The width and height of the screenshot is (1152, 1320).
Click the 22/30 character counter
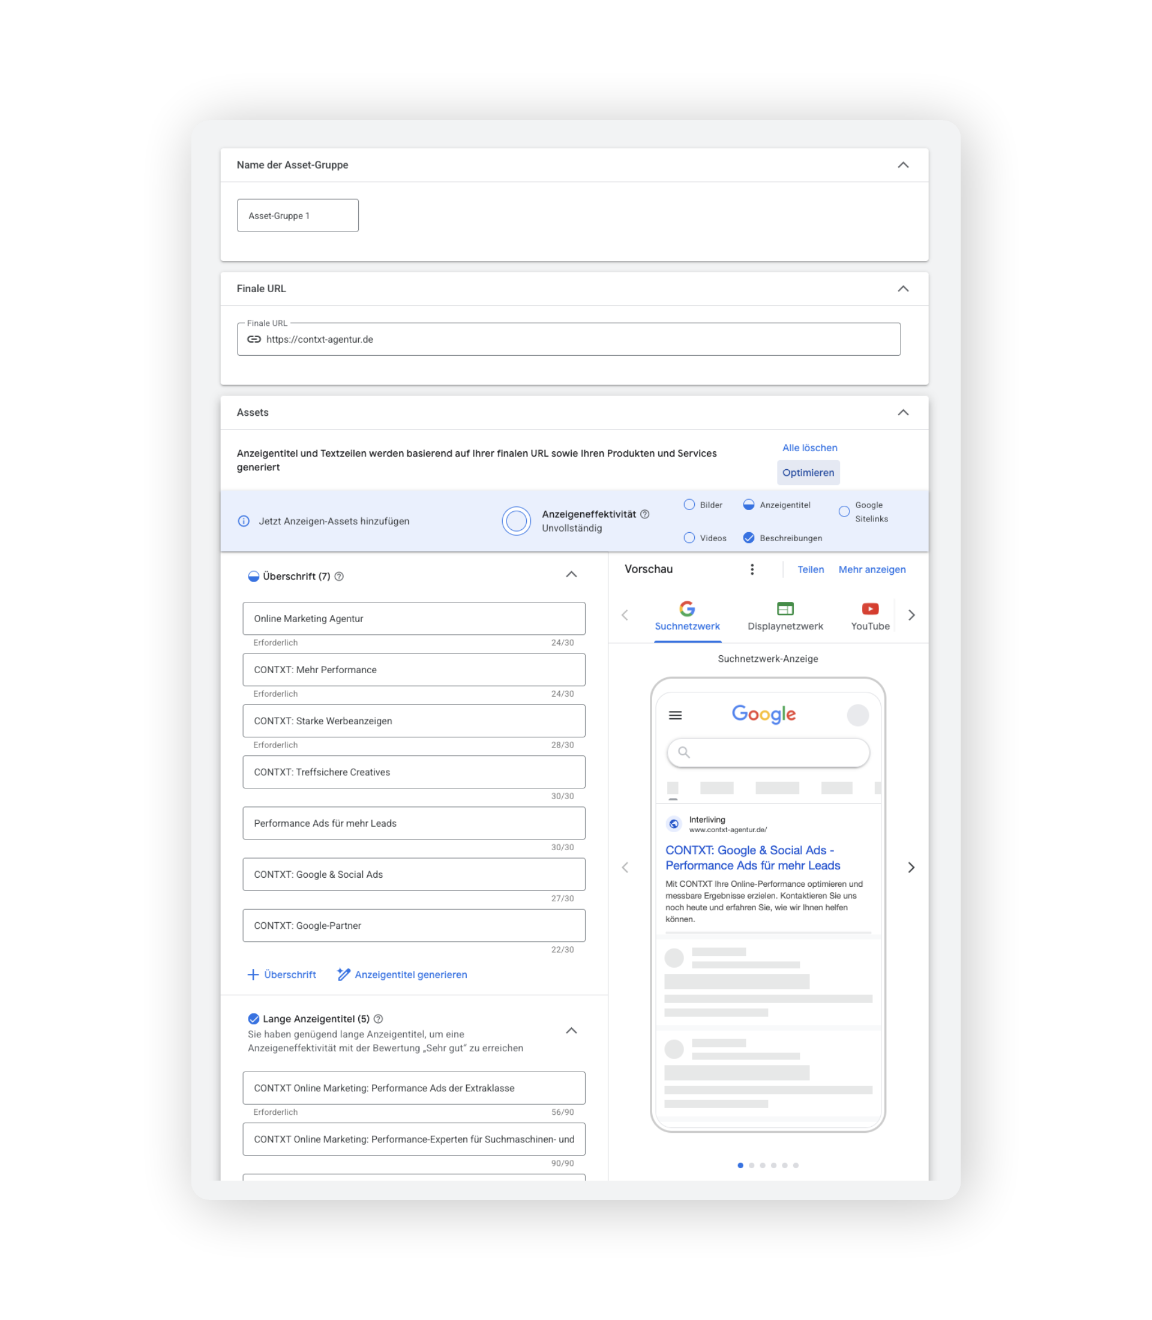(563, 950)
